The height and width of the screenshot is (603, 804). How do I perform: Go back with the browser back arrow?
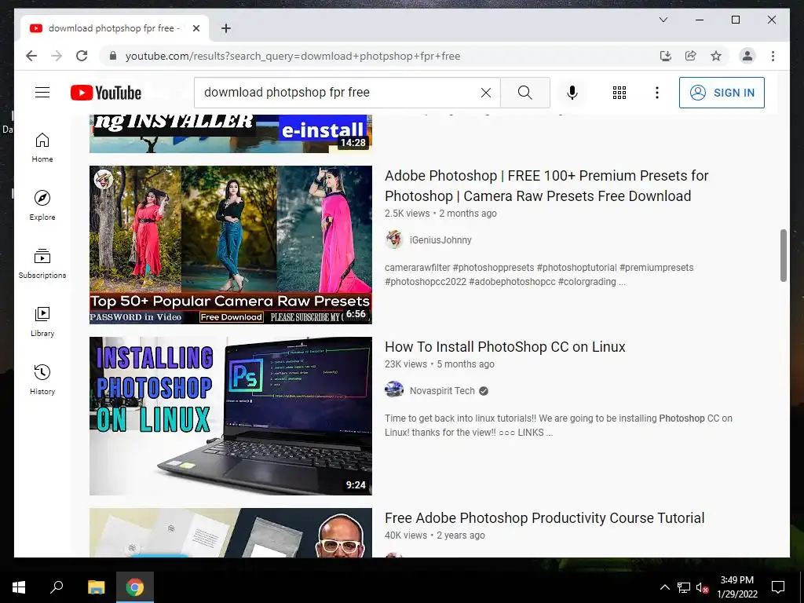[x=31, y=56]
